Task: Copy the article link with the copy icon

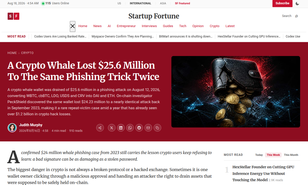Action: pos(157,128)
